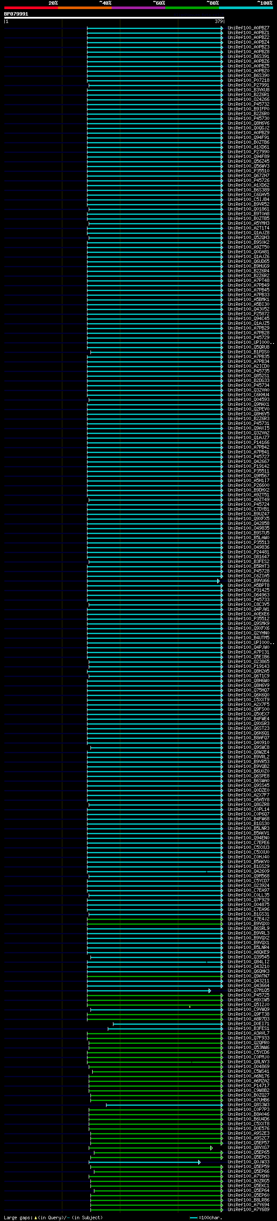Select the UniRef100_A0PBZ1 hit label
Viewport: 277px width, 1221px height.
point(248,33)
